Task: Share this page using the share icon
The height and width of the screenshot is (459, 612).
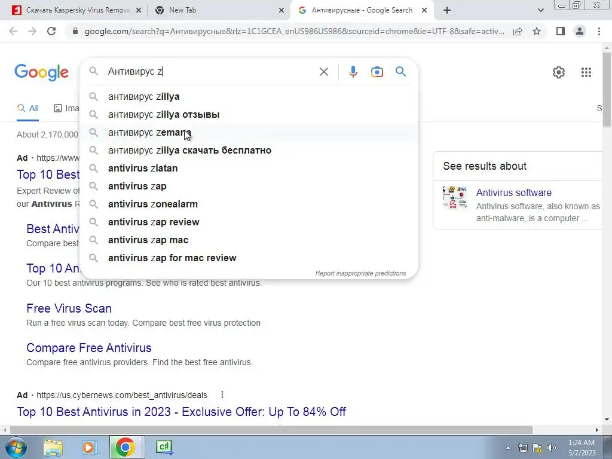Action: [518, 31]
